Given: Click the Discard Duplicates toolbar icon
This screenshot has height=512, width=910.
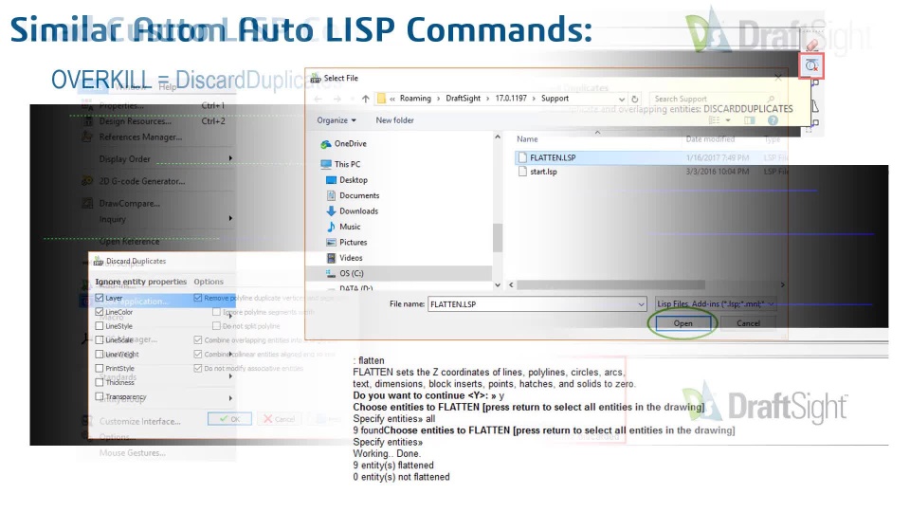Looking at the screenshot, I should 811,66.
